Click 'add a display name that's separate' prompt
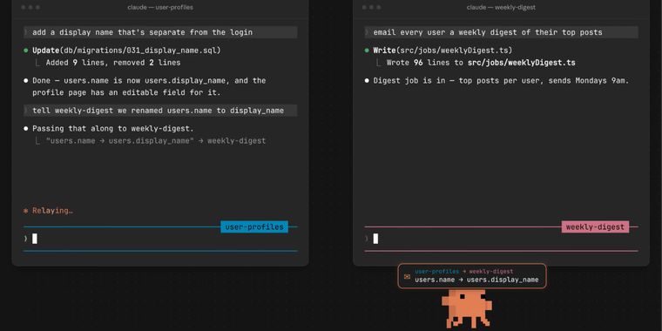The width and height of the screenshot is (662, 331). point(160,32)
